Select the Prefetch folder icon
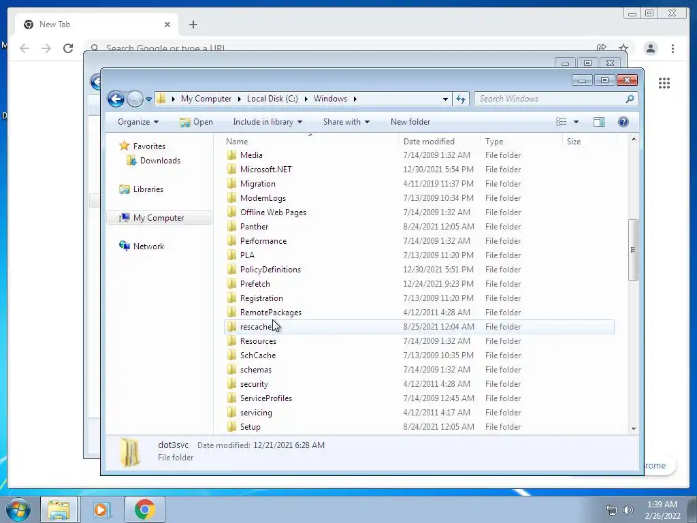 tap(231, 284)
